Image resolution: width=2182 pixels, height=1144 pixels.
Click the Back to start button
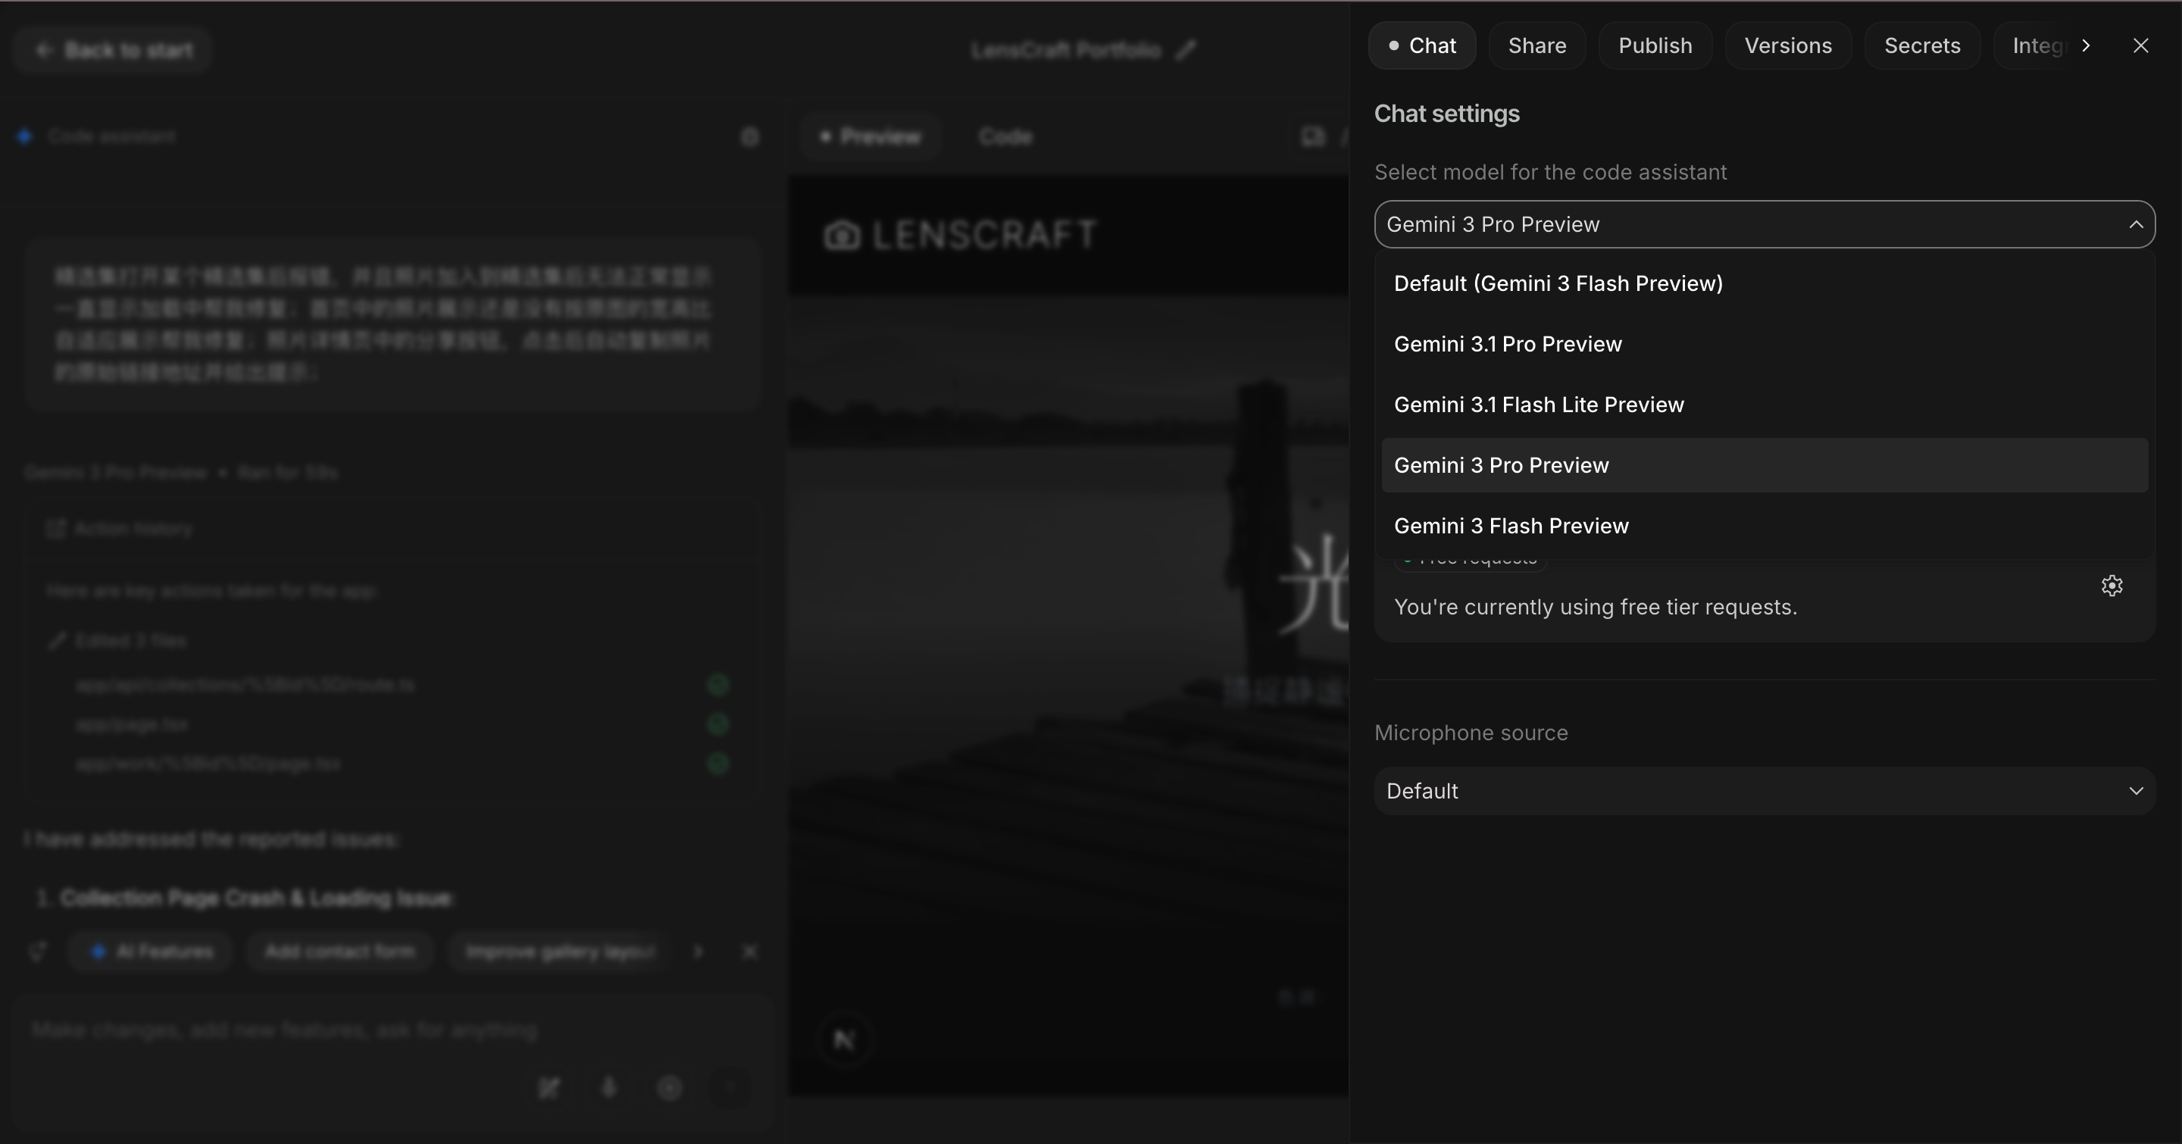click(x=113, y=51)
